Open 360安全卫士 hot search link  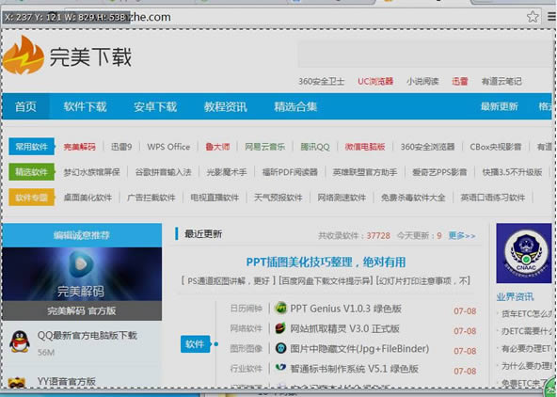click(321, 81)
